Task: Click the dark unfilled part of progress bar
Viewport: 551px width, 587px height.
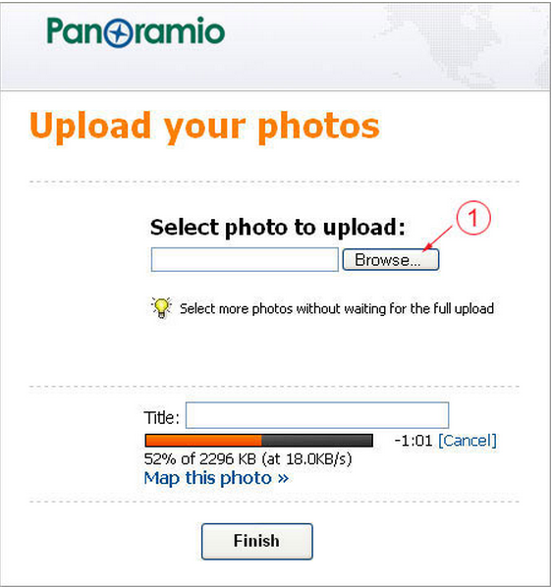Action: (x=317, y=440)
